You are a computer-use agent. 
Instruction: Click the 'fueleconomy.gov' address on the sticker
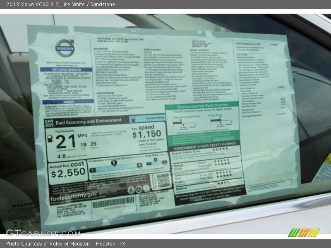click(74, 197)
